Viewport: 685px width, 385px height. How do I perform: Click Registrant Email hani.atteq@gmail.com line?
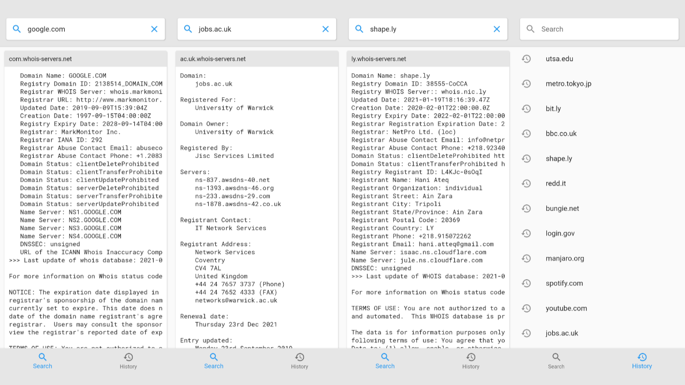click(422, 244)
